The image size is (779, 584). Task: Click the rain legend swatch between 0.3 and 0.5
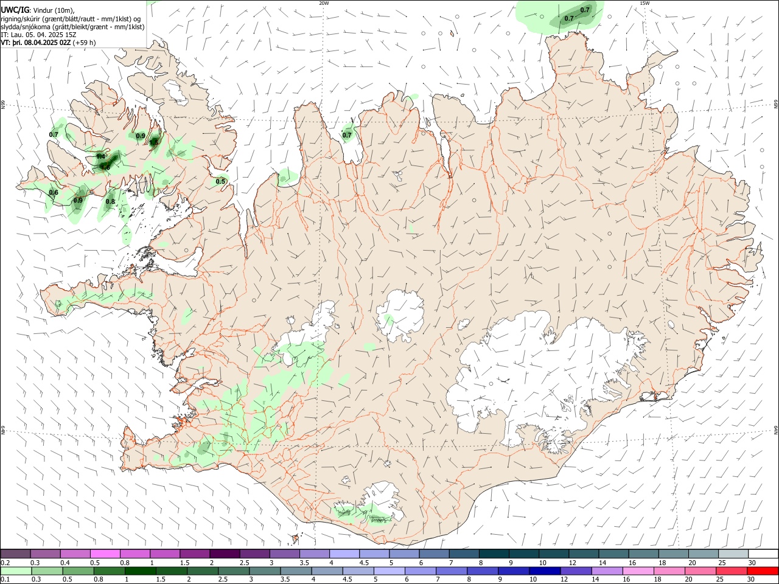pyautogui.click(x=47, y=571)
